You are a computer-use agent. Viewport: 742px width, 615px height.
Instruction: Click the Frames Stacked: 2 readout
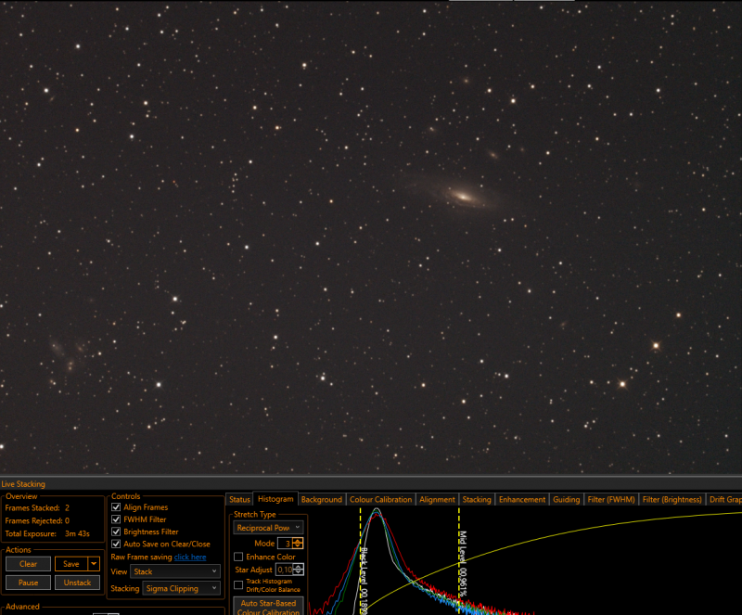[x=37, y=507]
